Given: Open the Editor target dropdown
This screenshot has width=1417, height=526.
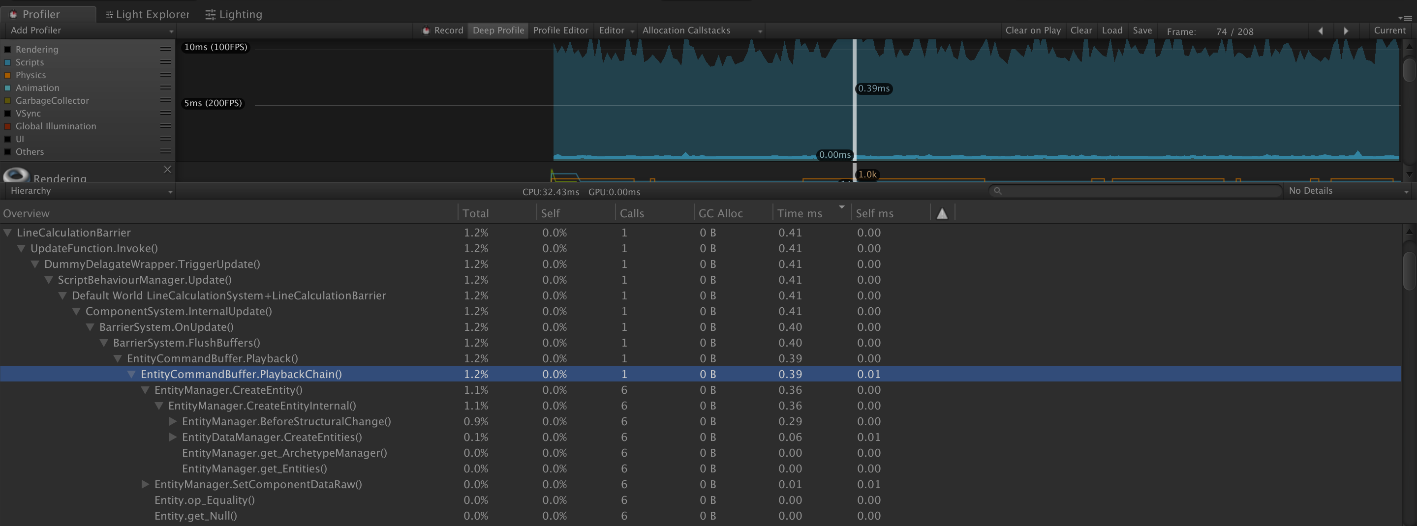Looking at the screenshot, I should (x=616, y=30).
